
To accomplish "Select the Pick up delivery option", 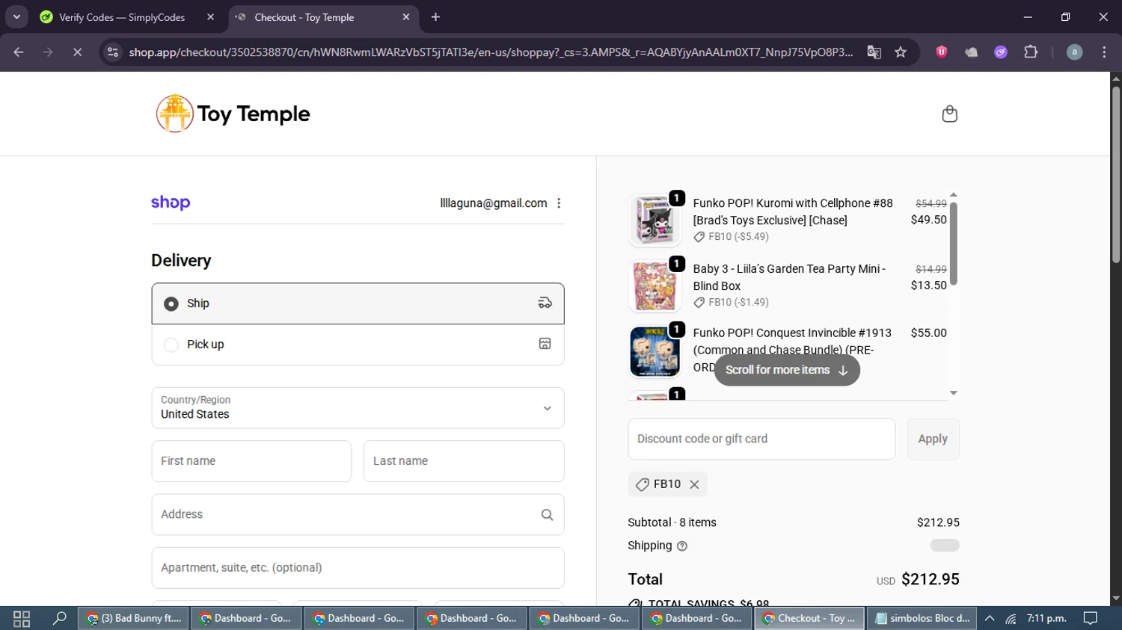I will click(x=358, y=345).
